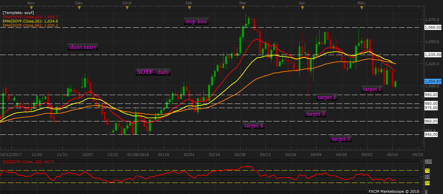Screen dimensions: 443x194
Task: Select the 'target 4' label
Action: pyautogui.click(x=254, y=125)
